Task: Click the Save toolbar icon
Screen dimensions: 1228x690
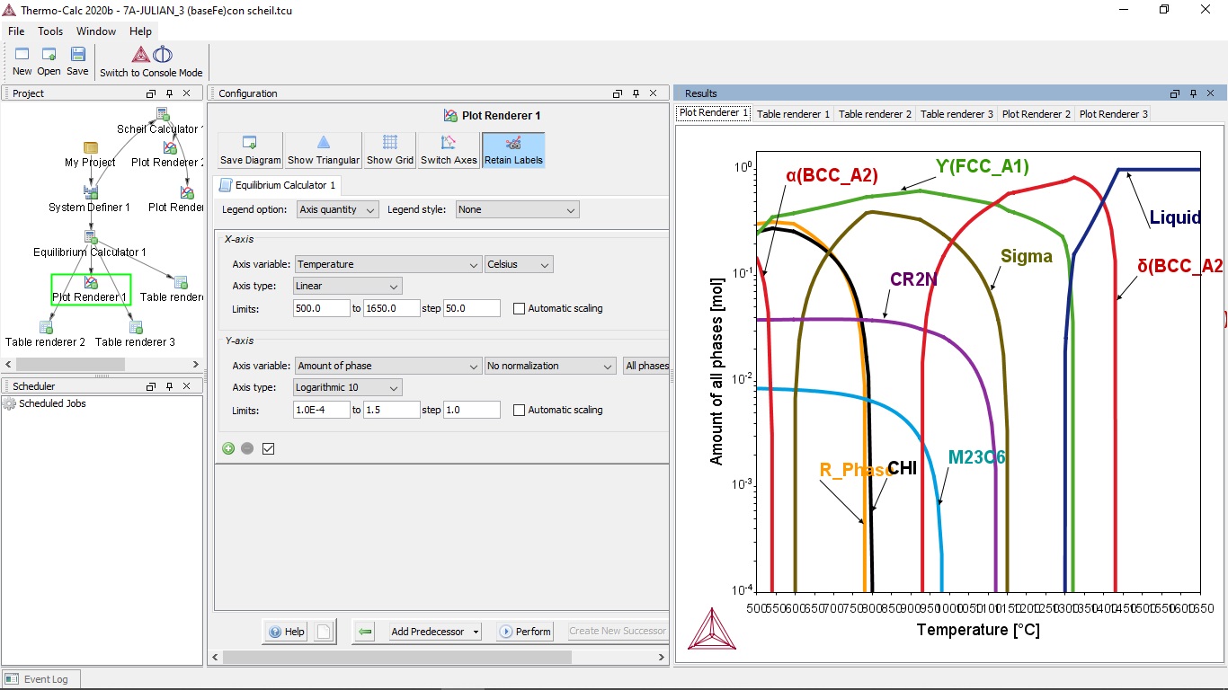Action: coord(77,60)
